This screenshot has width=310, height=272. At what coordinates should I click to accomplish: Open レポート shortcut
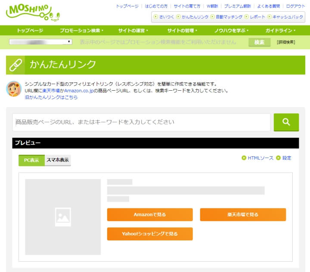[x=257, y=17]
